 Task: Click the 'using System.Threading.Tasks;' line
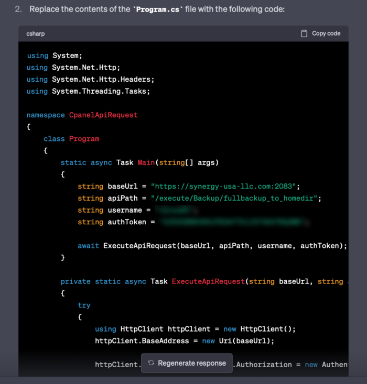click(x=88, y=91)
